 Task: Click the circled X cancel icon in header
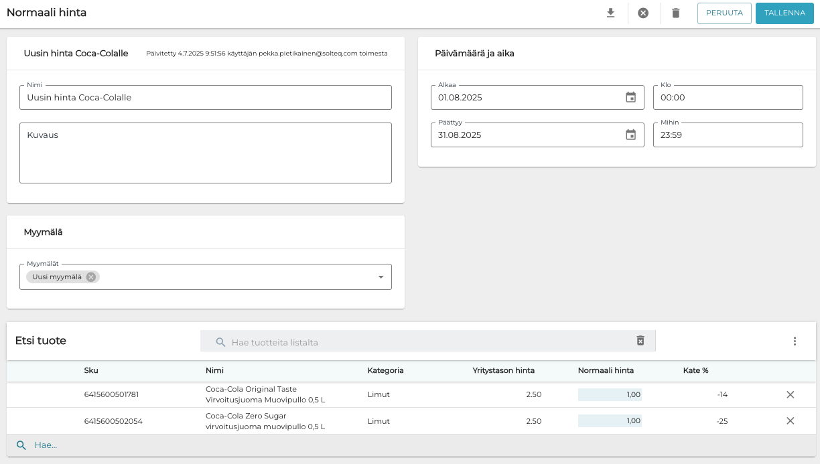click(x=643, y=13)
